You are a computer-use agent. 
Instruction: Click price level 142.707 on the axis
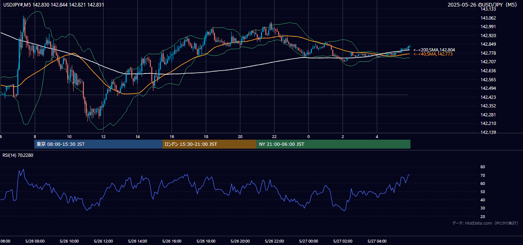click(x=488, y=62)
